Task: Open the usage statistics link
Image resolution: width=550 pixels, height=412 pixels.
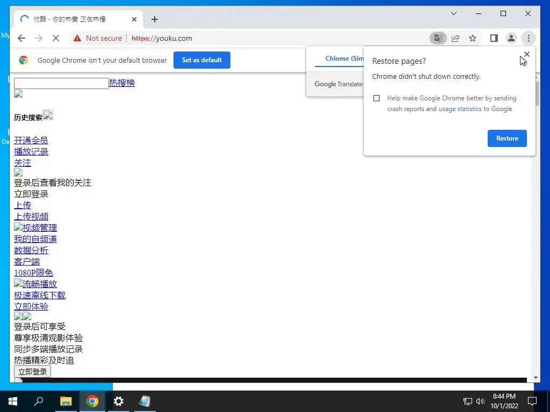Action: tap(460, 109)
